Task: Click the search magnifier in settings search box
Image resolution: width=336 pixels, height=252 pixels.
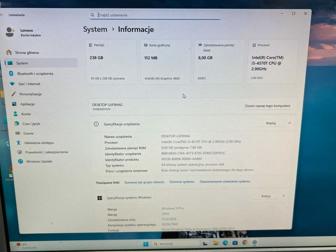Action: pyautogui.click(x=92, y=15)
